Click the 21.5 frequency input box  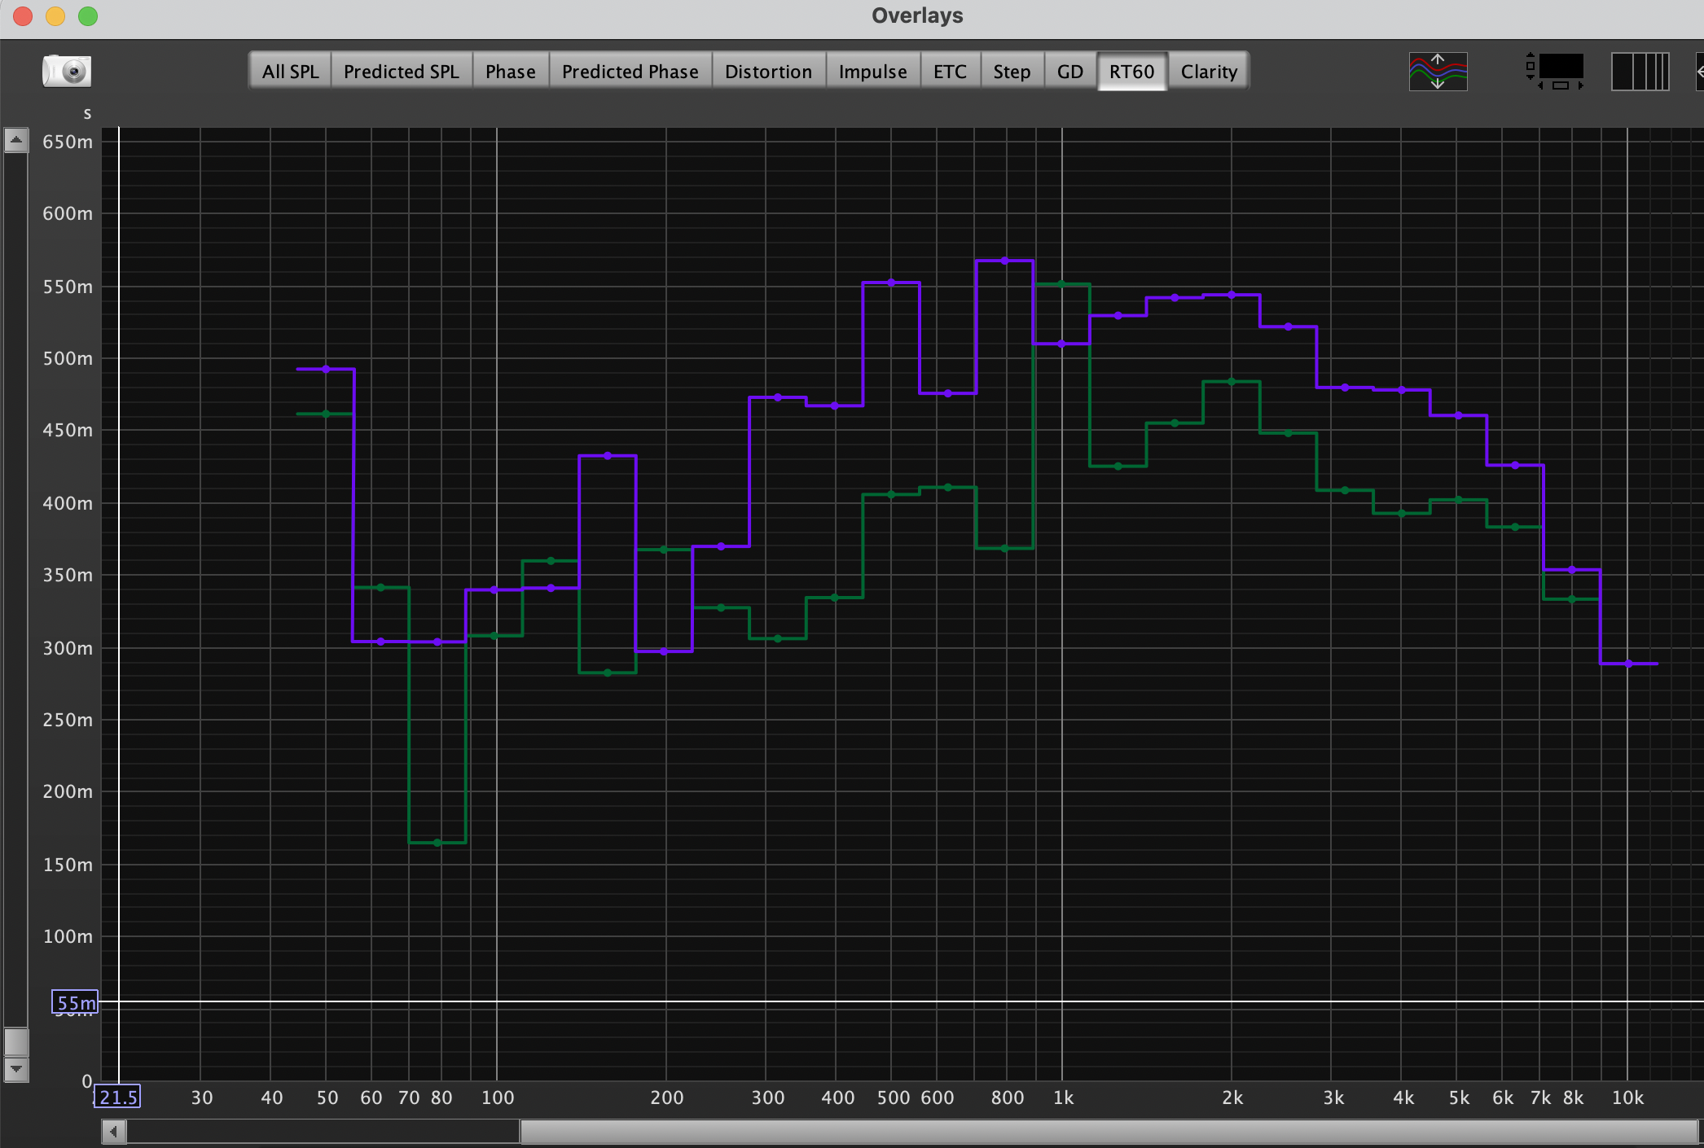(118, 1097)
